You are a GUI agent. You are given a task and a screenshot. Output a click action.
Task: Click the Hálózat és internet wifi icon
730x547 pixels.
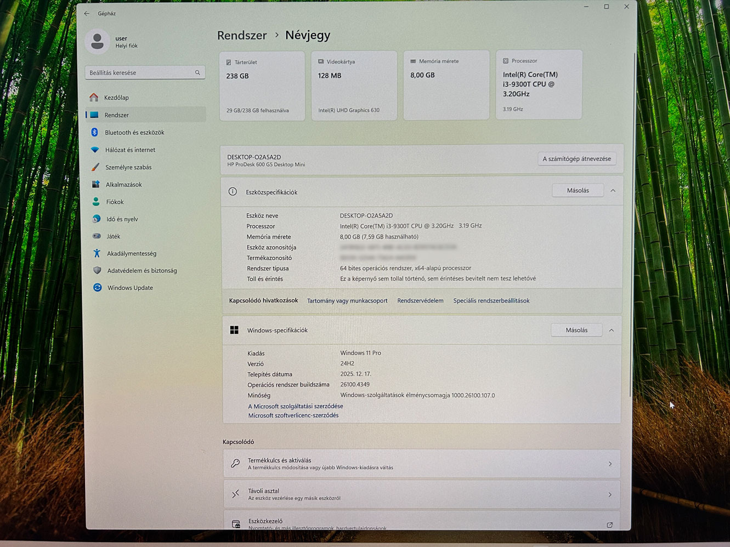click(x=95, y=150)
